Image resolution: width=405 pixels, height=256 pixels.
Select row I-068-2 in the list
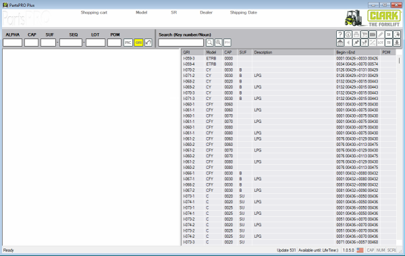[289, 82]
